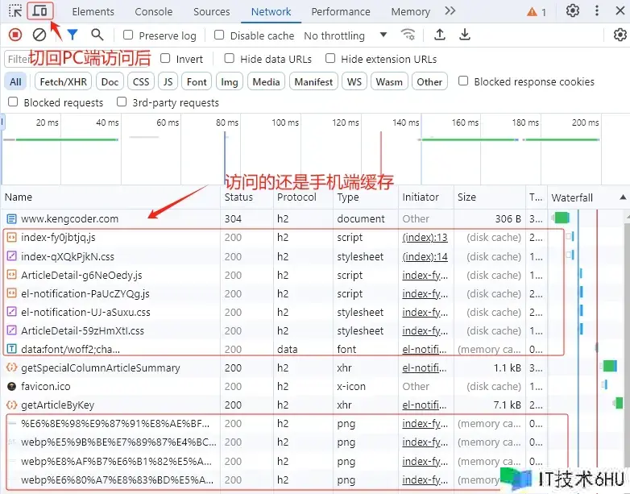
Task: Clear the network log
Action: click(x=39, y=35)
